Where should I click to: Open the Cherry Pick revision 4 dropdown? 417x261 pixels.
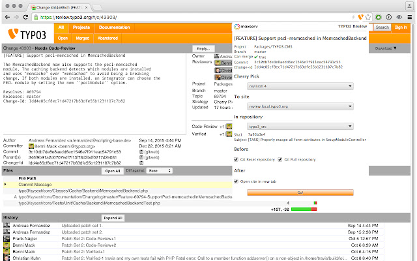300,86
